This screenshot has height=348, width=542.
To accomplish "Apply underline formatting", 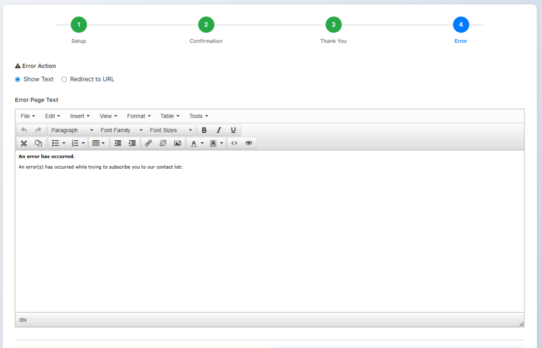I will coord(233,130).
